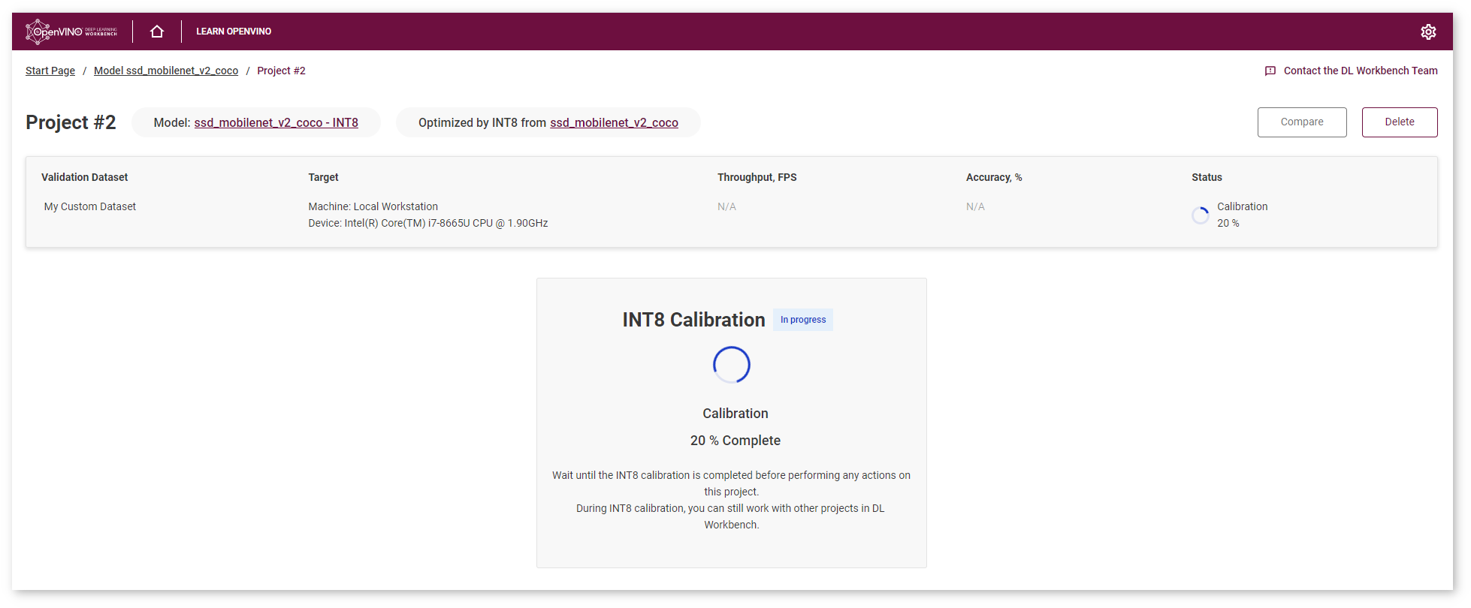Click the In progress status badge

pyautogui.click(x=803, y=320)
